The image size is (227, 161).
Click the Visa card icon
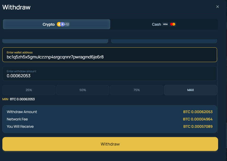165,24
